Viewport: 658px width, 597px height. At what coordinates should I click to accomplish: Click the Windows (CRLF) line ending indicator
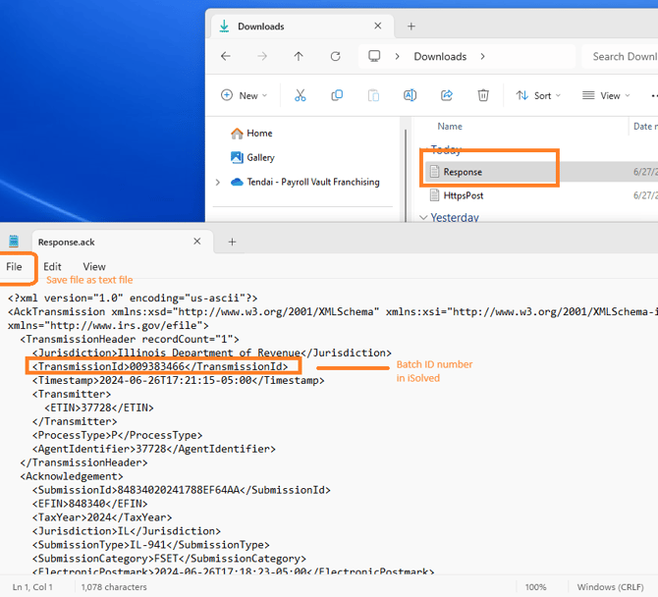click(610, 587)
